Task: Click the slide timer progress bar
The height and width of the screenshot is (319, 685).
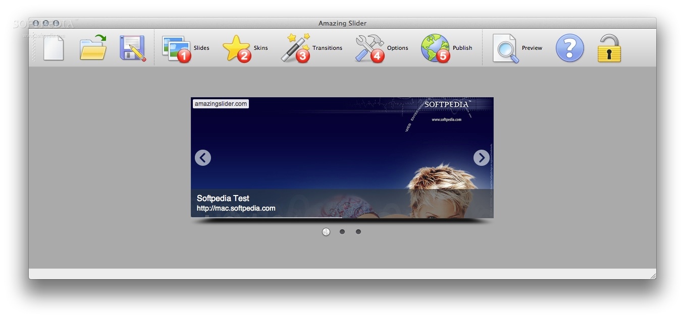Action: click(x=267, y=217)
